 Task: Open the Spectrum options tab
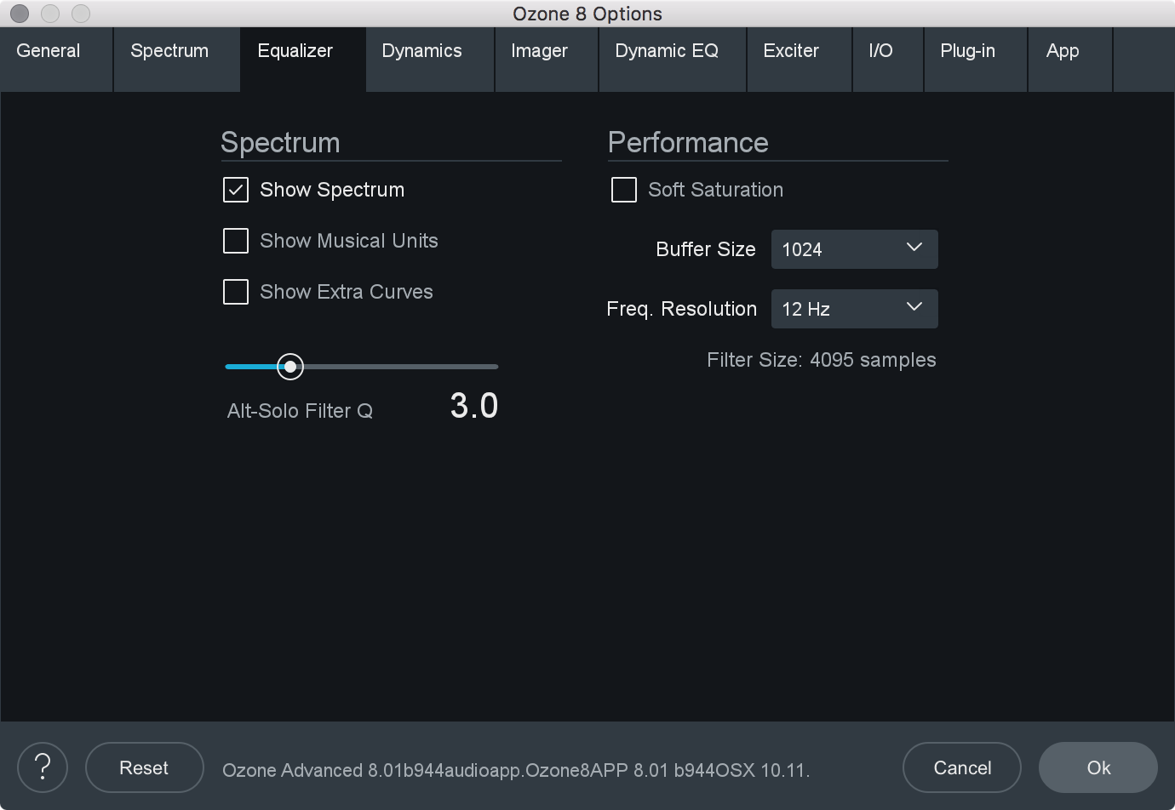tap(176, 59)
